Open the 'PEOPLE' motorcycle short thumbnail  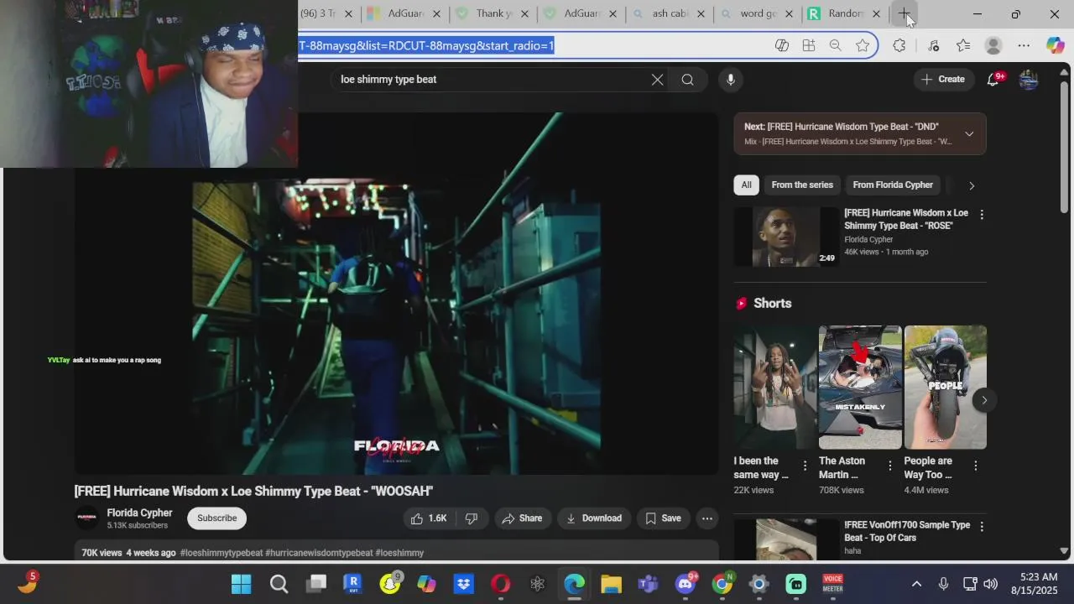(x=946, y=388)
